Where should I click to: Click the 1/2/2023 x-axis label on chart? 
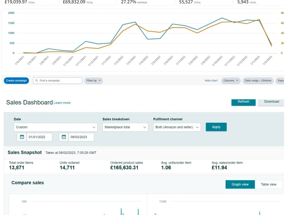[267, 60]
